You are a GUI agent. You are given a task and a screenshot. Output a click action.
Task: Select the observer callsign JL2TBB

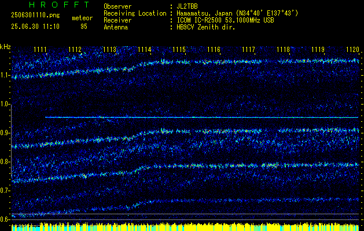[x=187, y=6]
